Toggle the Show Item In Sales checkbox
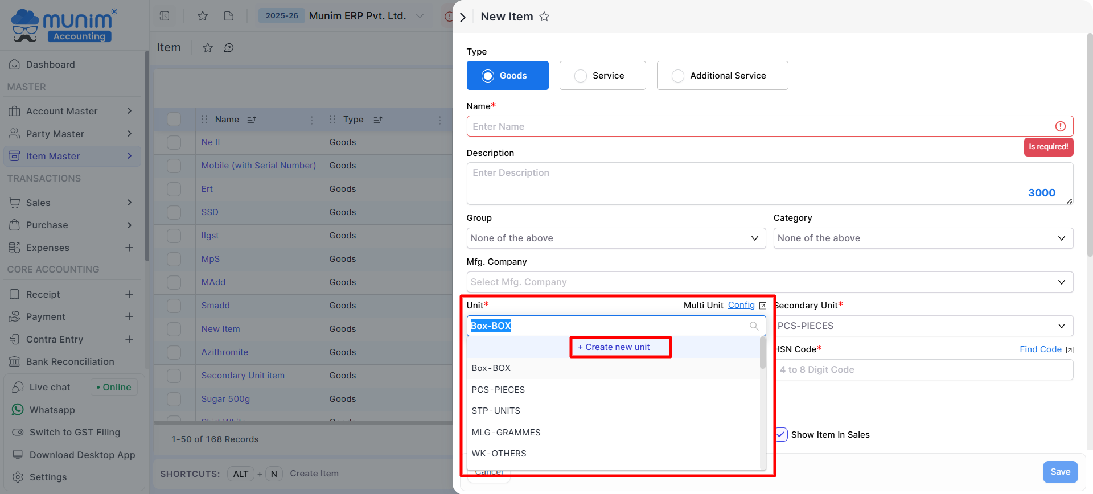The height and width of the screenshot is (494, 1093). pos(781,435)
